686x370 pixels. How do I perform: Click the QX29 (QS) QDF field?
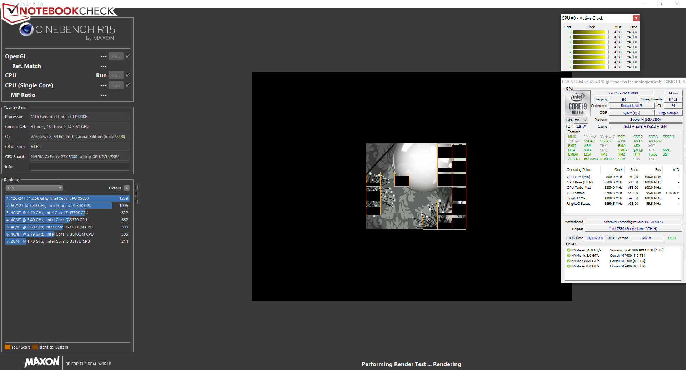pyautogui.click(x=631, y=113)
